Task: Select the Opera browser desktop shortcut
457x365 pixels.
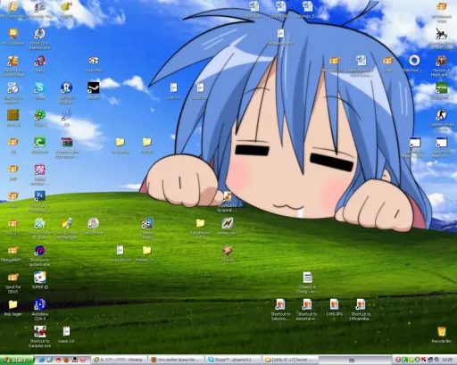Action: pos(39,63)
